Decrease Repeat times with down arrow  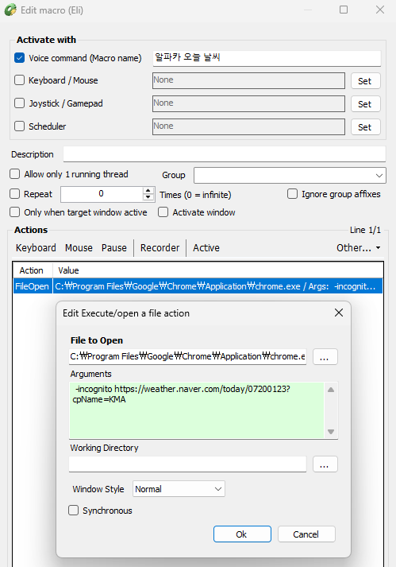[148, 198]
